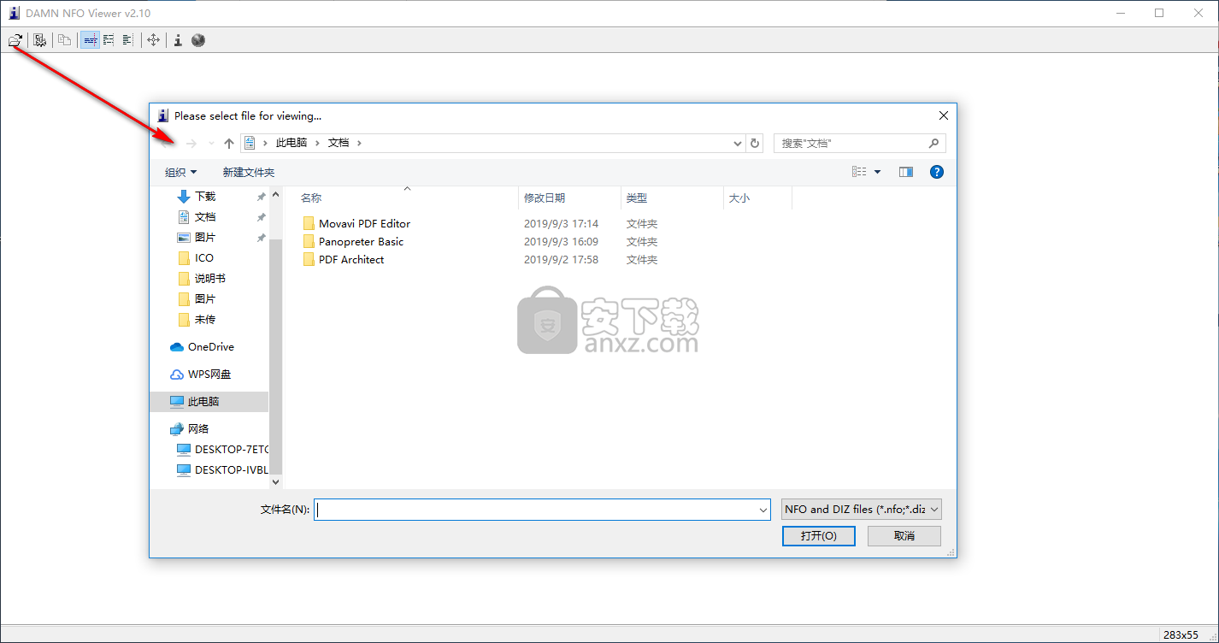Open the About info icon
Image resolution: width=1219 pixels, height=643 pixels.
[178, 40]
